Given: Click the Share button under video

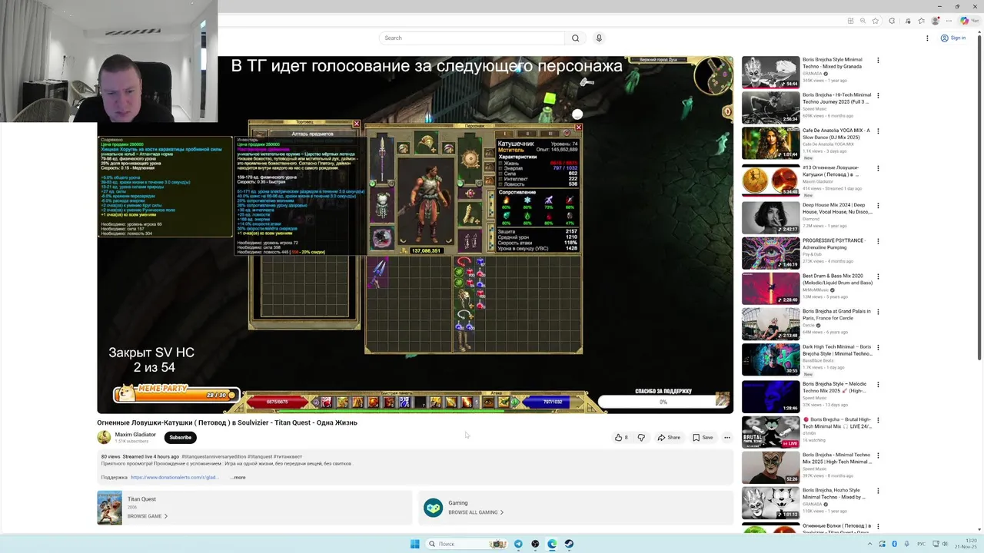Looking at the screenshot, I should click(x=669, y=438).
